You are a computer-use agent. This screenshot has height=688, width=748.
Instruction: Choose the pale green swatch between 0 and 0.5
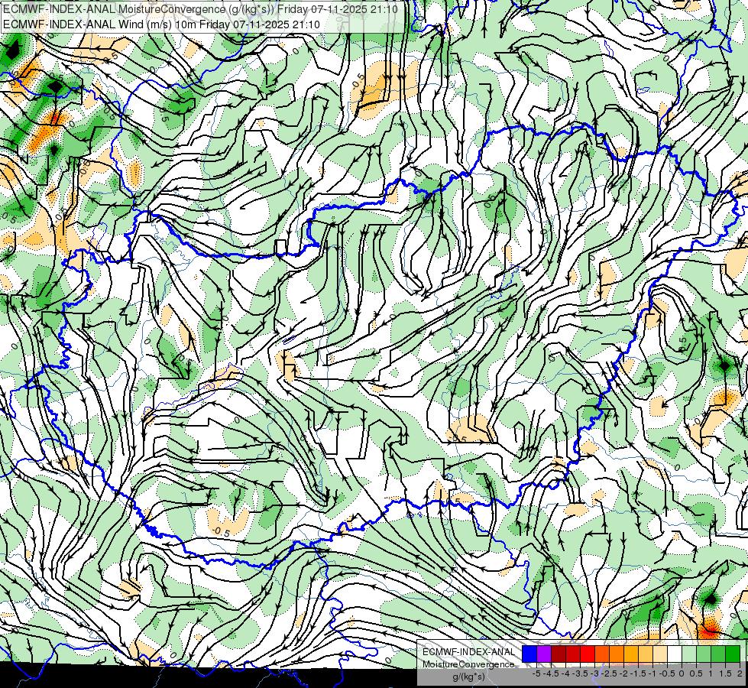click(689, 654)
